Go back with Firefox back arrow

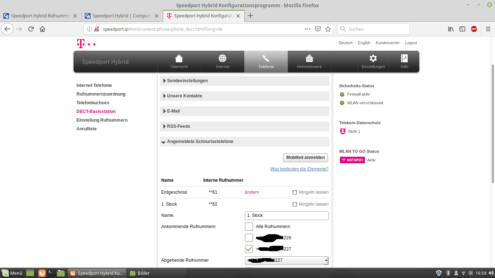tap(7, 29)
